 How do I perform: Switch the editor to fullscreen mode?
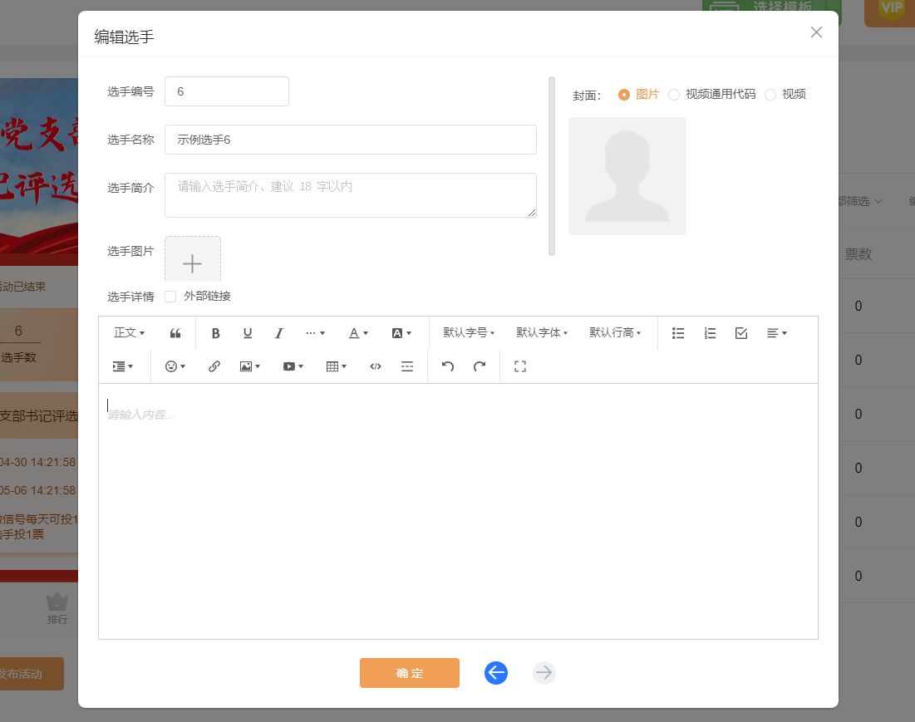coord(520,366)
